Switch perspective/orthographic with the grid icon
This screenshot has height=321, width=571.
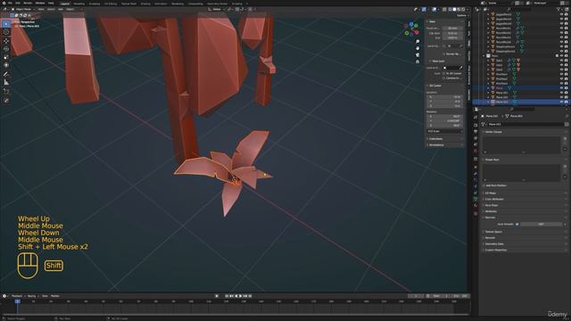point(418,62)
